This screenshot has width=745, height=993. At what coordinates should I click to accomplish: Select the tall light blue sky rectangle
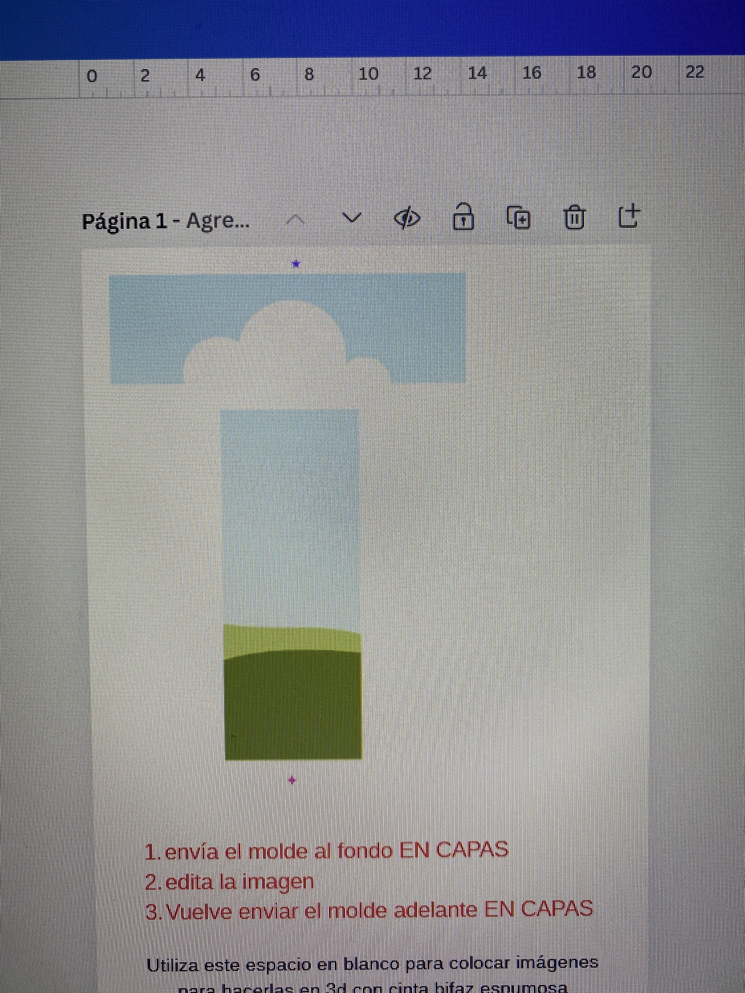(290, 515)
